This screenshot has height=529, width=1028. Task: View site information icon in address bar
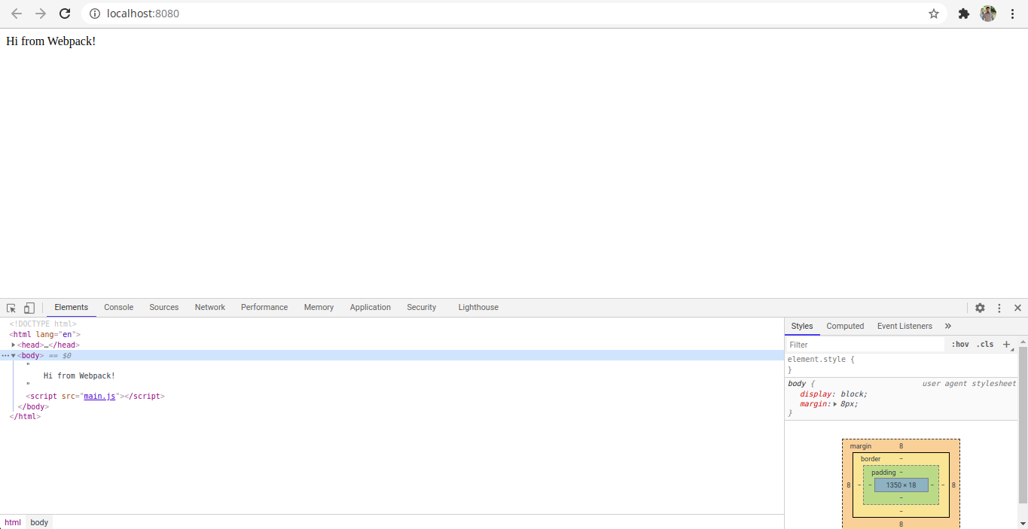pos(95,14)
